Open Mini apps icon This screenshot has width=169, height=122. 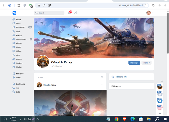14,74
